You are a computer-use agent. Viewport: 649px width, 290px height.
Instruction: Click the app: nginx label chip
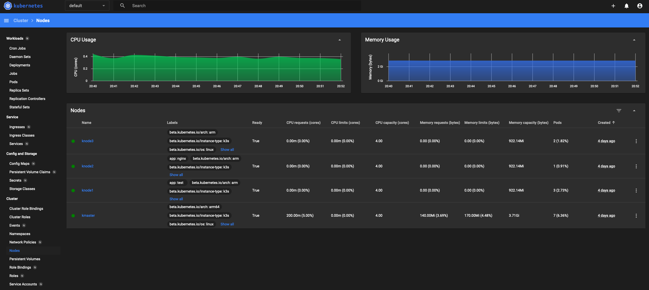tap(178, 158)
